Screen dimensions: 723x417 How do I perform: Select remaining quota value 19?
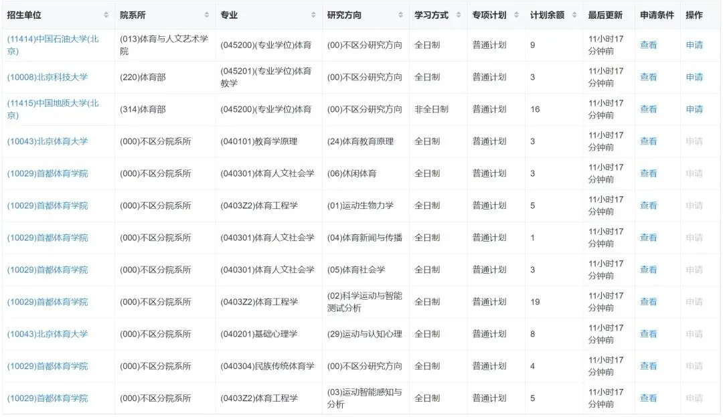coord(535,302)
